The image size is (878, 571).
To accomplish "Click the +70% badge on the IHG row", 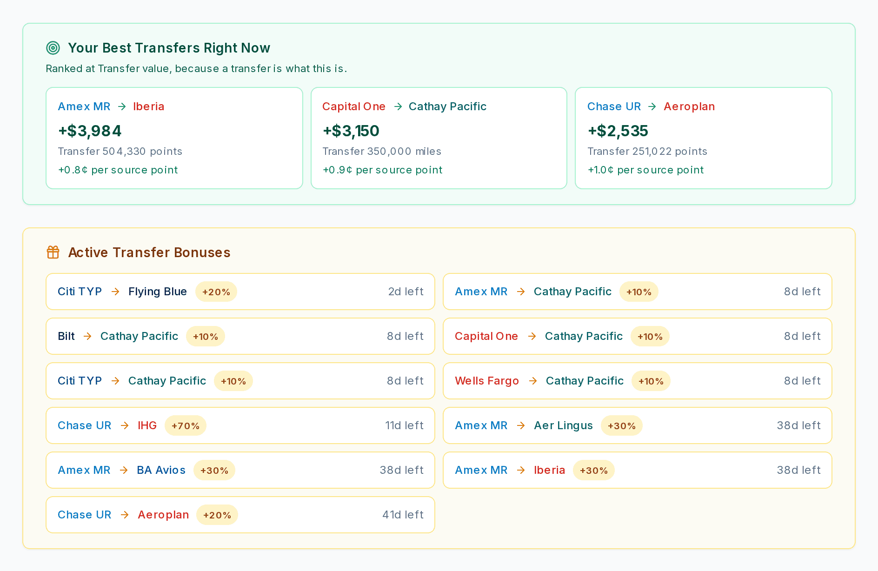I will [186, 425].
